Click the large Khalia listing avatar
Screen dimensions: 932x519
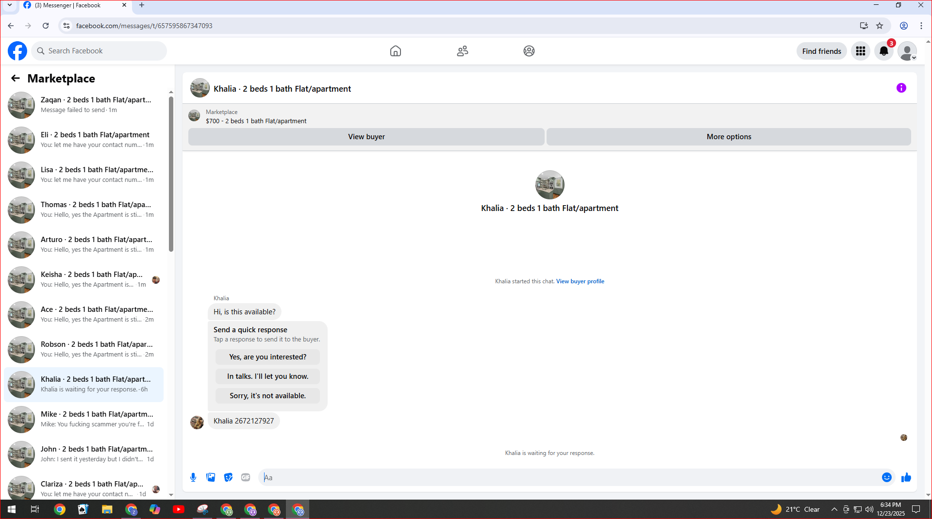click(x=549, y=185)
